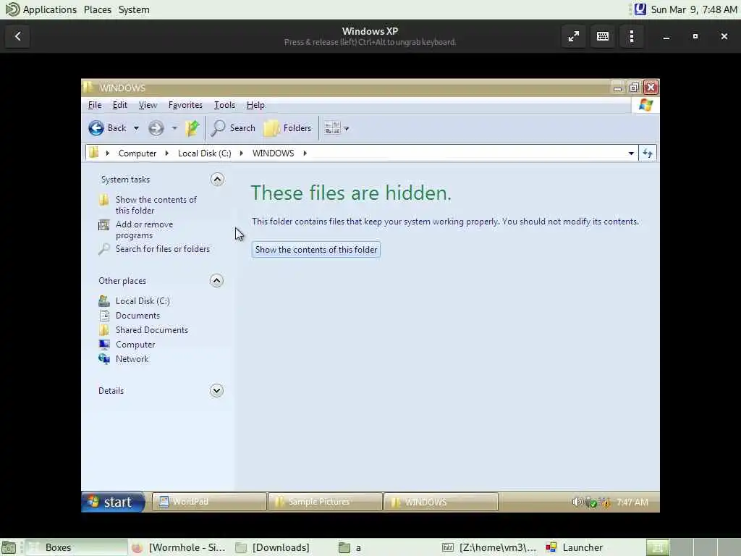This screenshot has width=741, height=556.
Task: Open Shared Documents link
Action: 152,330
